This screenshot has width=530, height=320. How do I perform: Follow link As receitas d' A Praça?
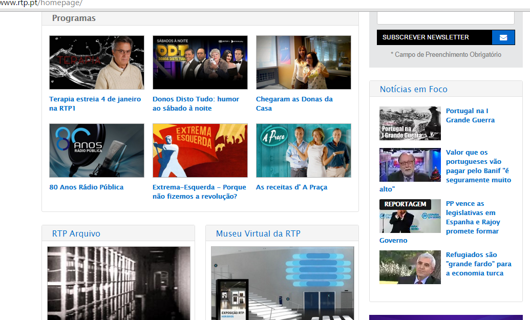point(292,187)
